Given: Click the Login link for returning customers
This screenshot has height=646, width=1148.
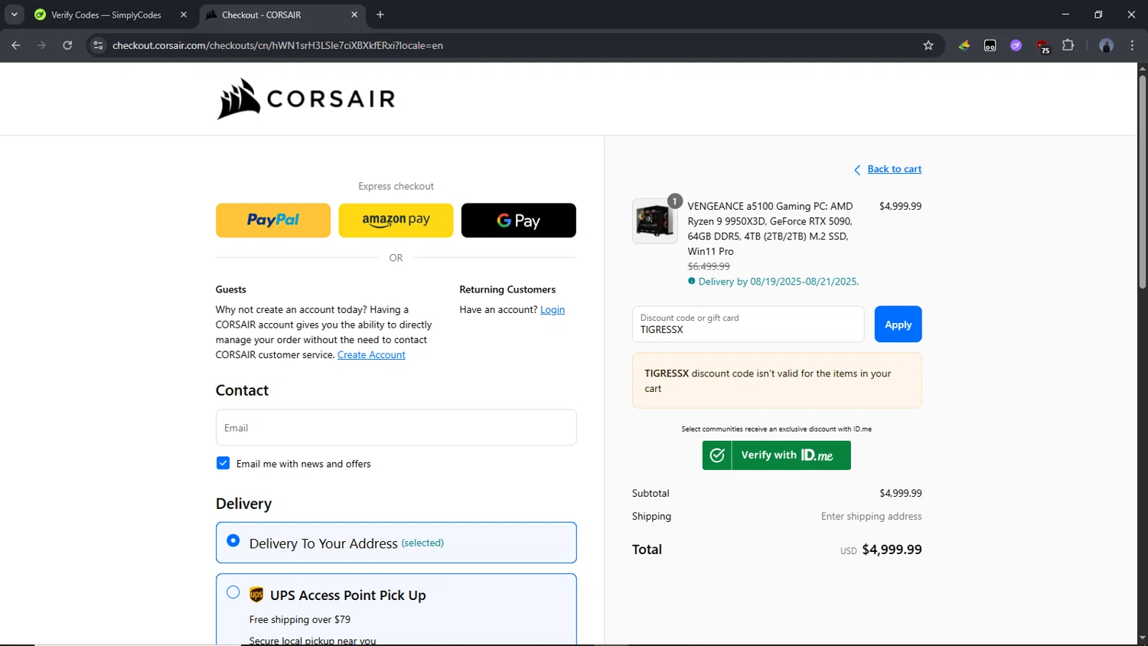Looking at the screenshot, I should (x=553, y=310).
